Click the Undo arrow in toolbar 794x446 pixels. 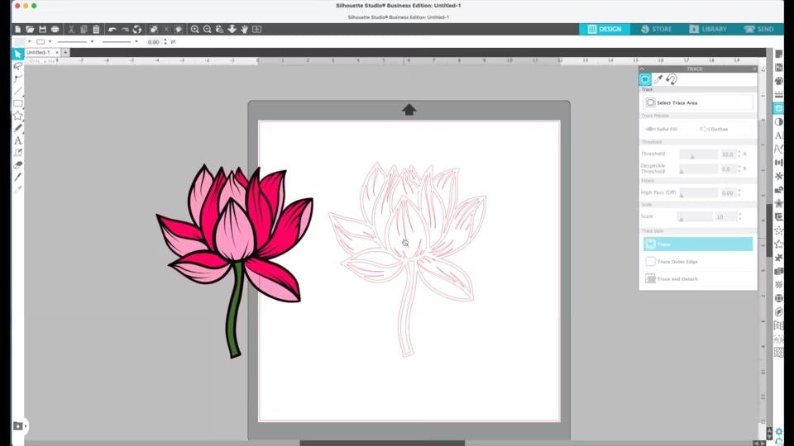coord(112,29)
